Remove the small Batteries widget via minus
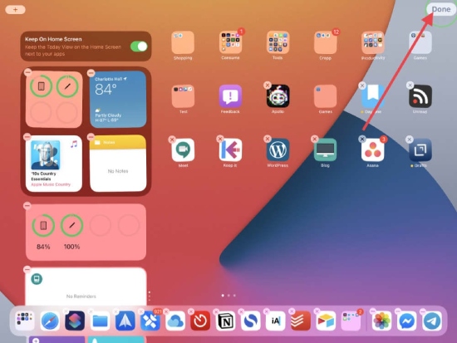The height and width of the screenshot is (343, 457). [x=28, y=72]
